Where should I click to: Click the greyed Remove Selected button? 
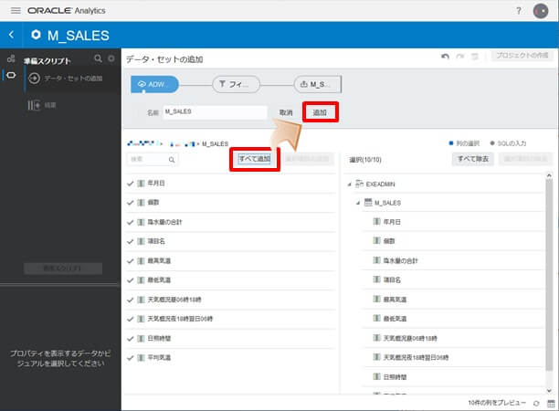(525, 159)
